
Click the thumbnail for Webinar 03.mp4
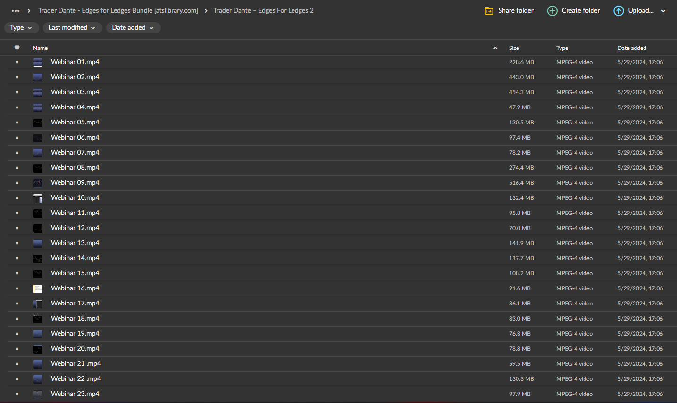point(38,92)
